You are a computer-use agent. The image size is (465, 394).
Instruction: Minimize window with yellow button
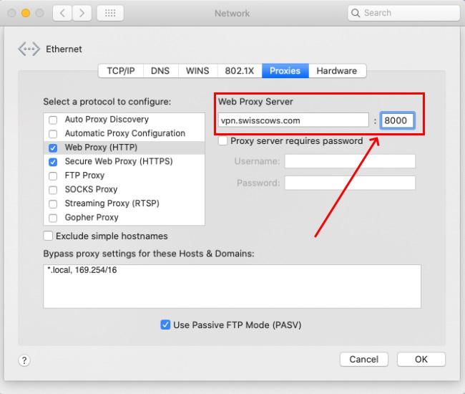(26, 13)
